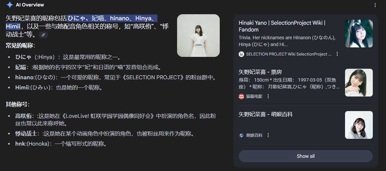Click the 身高 150cm snippet text

pos(289,84)
